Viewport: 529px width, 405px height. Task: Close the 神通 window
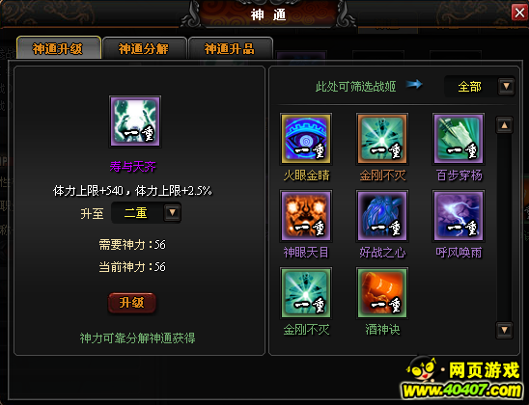point(519,13)
